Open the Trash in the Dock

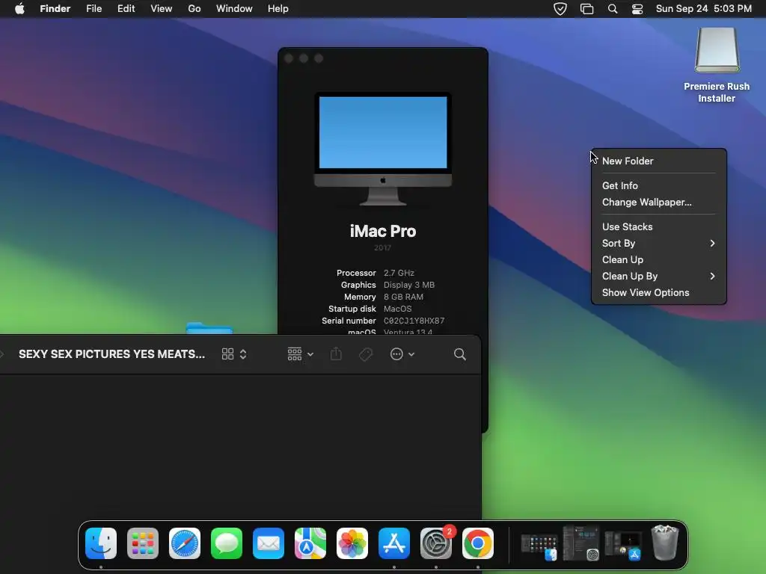(x=665, y=543)
